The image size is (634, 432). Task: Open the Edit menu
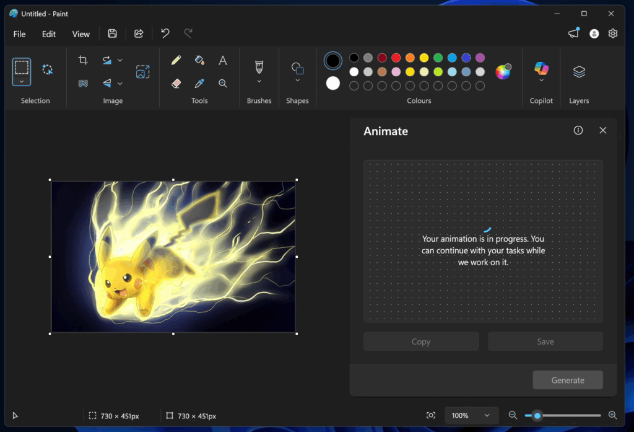pyautogui.click(x=49, y=34)
